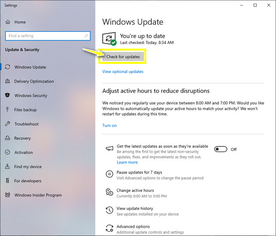Click the Delivery Optimization icon

click(7, 81)
